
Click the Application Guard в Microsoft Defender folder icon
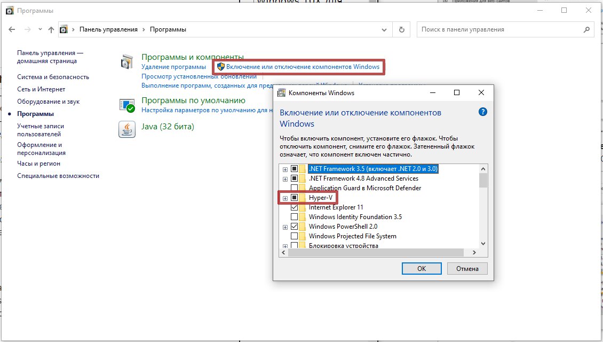302,188
